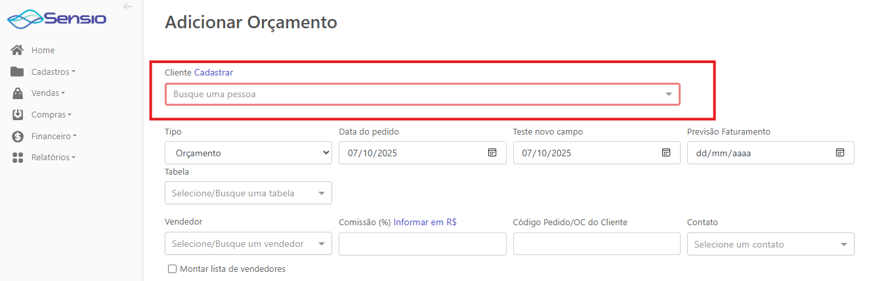869x281 pixels.
Task: Open calendar icon in Previsão Faturamento field
Action: click(x=840, y=152)
